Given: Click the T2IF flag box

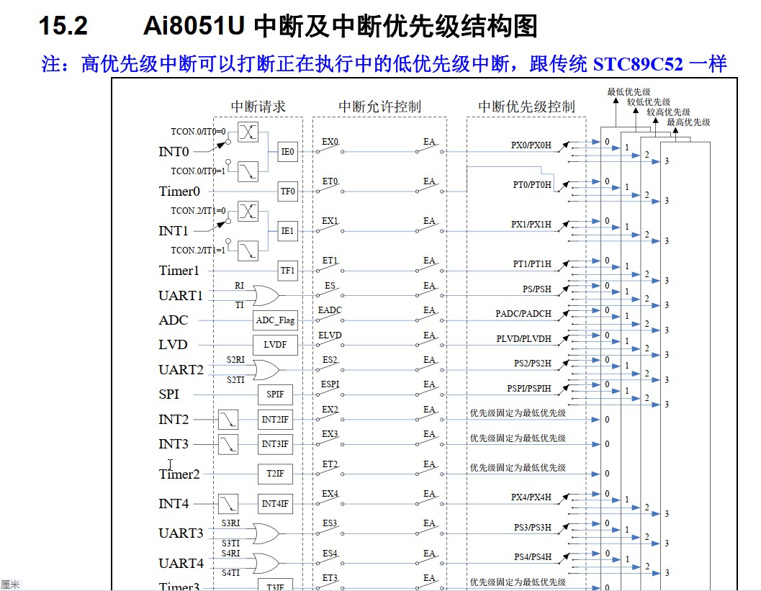Looking at the screenshot, I should pos(275,474).
